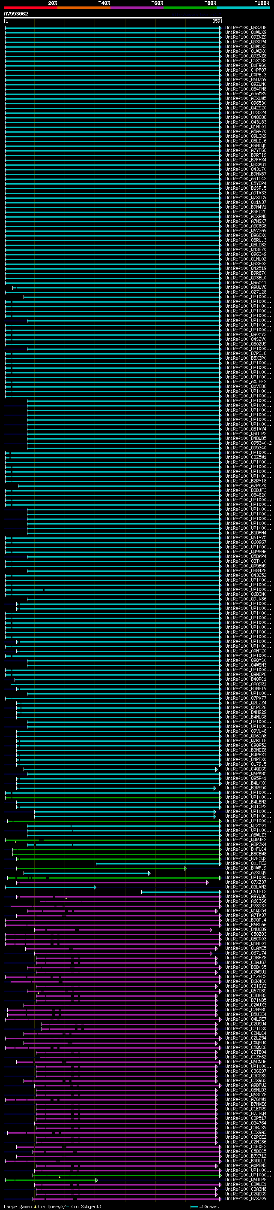
Task: Select the UniRef100_B3RS50 label
Action: [x=246, y=788]
